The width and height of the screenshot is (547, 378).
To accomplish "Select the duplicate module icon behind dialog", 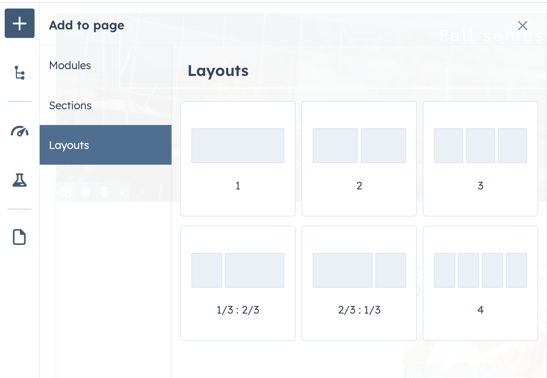I will (85, 192).
